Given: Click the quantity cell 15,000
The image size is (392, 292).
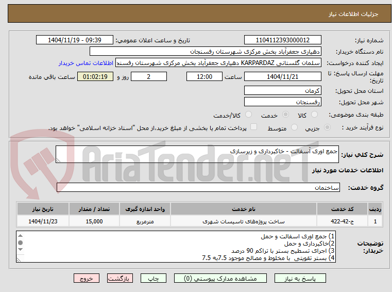Looking at the screenshot, I should pyautogui.click(x=94, y=221).
